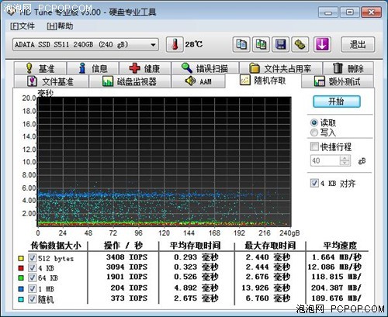Screen dimensions: 388x317
Task: Click the 开始 start button
Action: pos(336,102)
